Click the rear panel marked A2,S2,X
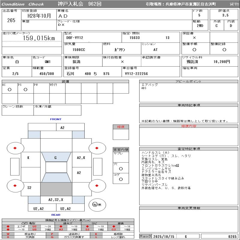 [x=56, y=200]
